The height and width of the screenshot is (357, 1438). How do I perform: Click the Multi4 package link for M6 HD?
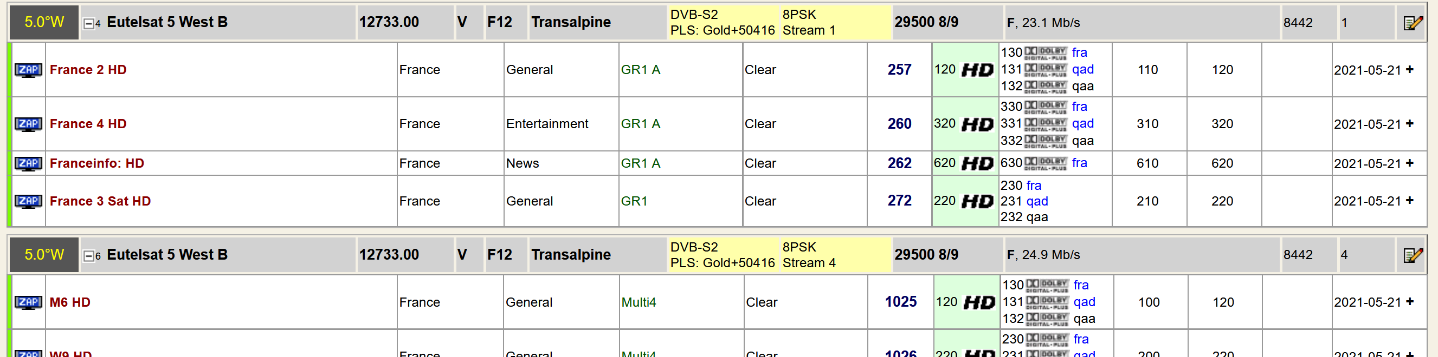tap(639, 303)
